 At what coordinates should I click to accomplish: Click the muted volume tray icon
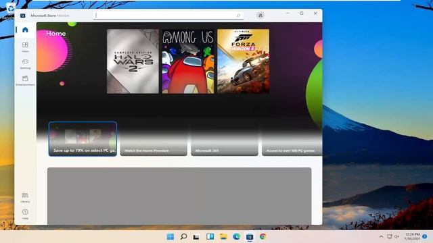(397, 236)
